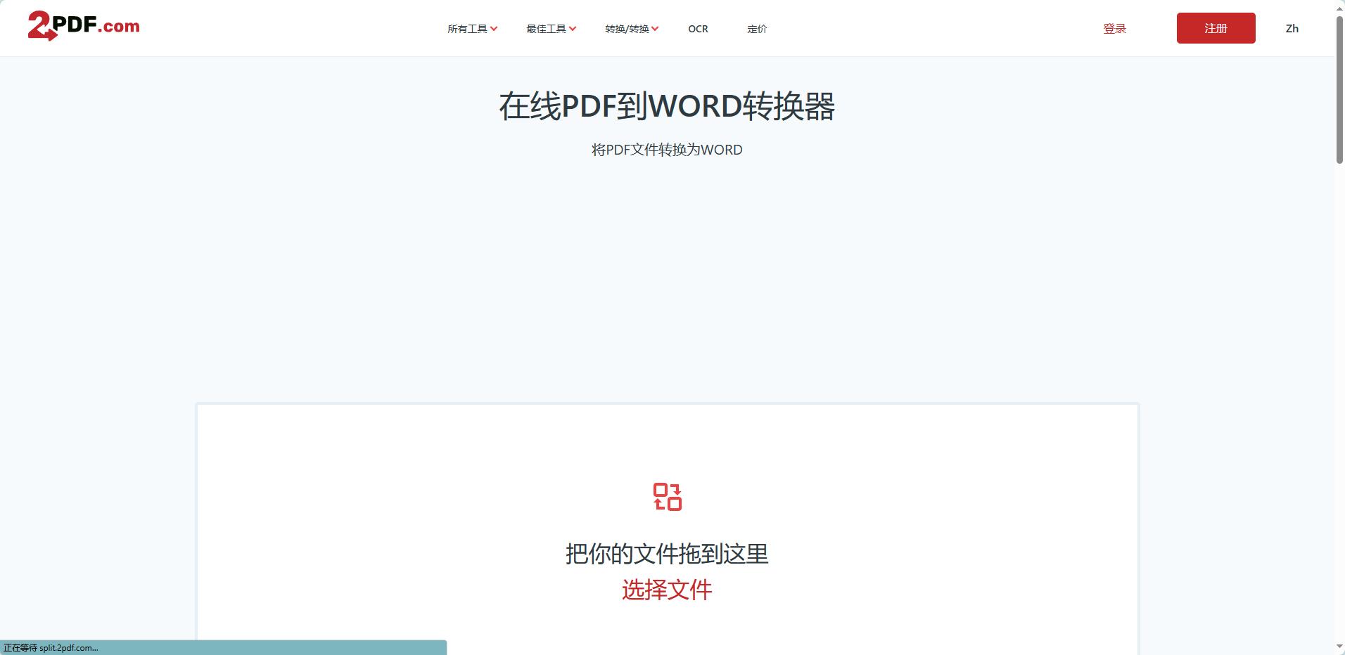This screenshot has height=655, width=1345.
Task: Click the loading progress bar at bottom
Action: [x=223, y=648]
